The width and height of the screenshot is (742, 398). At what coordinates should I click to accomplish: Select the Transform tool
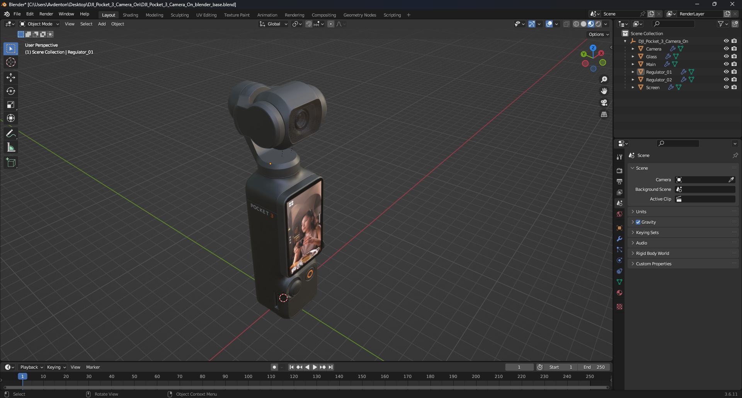pos(11,118)
